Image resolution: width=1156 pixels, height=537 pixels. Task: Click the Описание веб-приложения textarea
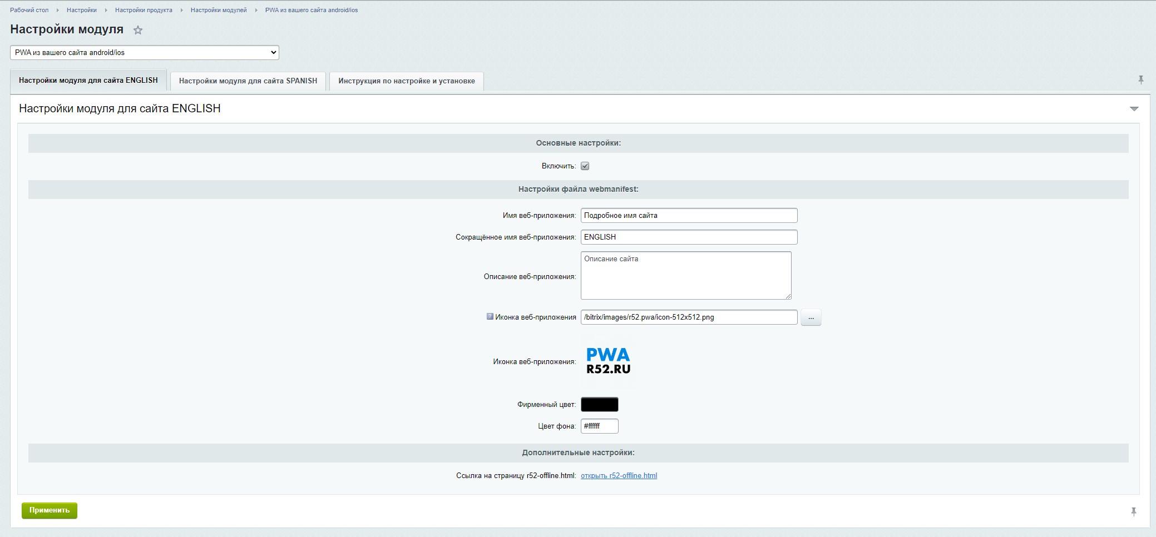(685, 276)
